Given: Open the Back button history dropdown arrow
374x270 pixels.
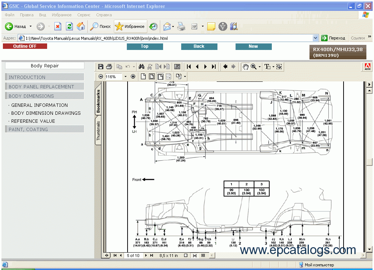Looking at the screenshot, I should point(30,26).
